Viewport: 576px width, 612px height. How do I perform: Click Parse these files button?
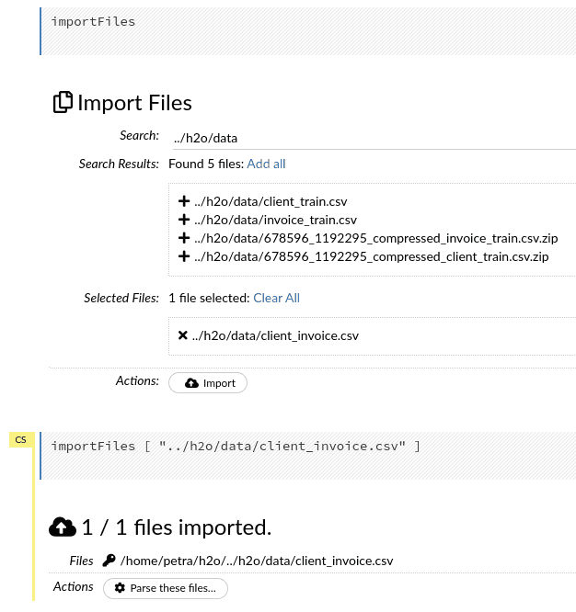tap(166, 588)
